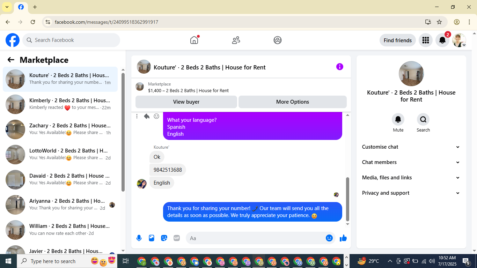Image resolution: width=477 pixels, height=268 pixels.
Task: Open Zachary conversation in the list
Action: pos(60,129)
